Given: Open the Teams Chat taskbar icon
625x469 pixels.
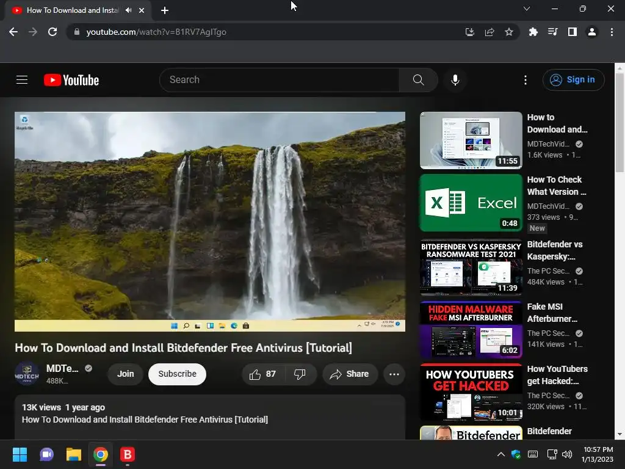Looking at the screenshot, I should pyautogui.click(x=46, y=454).
